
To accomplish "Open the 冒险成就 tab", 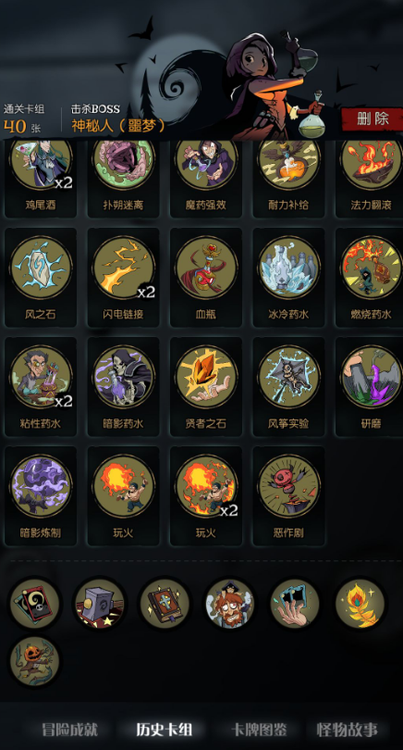I will pyautogui.click(x=69, y=730).
